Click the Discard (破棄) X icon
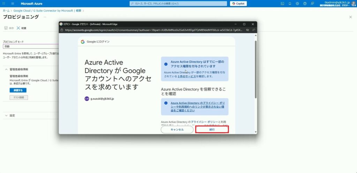357x173 pixels. point(18,28)
